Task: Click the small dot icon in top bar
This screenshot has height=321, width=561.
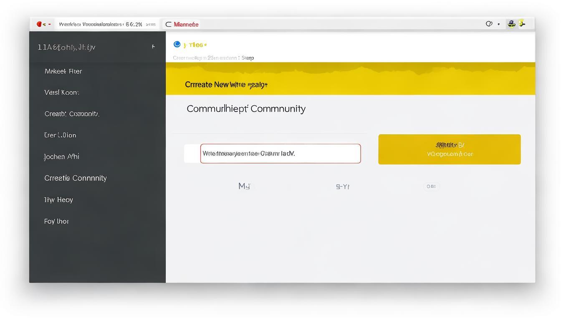Action: (498, 24)
